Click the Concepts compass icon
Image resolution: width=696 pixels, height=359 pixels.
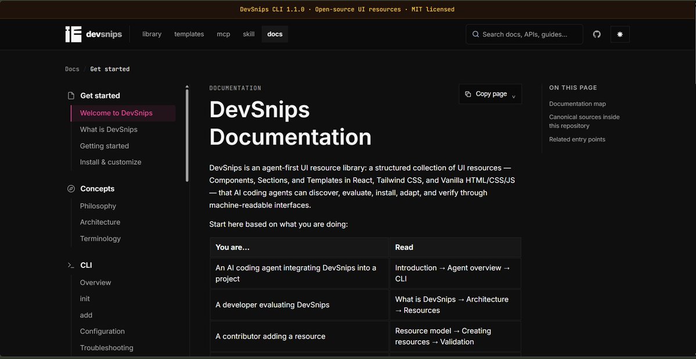click(71, 189)
